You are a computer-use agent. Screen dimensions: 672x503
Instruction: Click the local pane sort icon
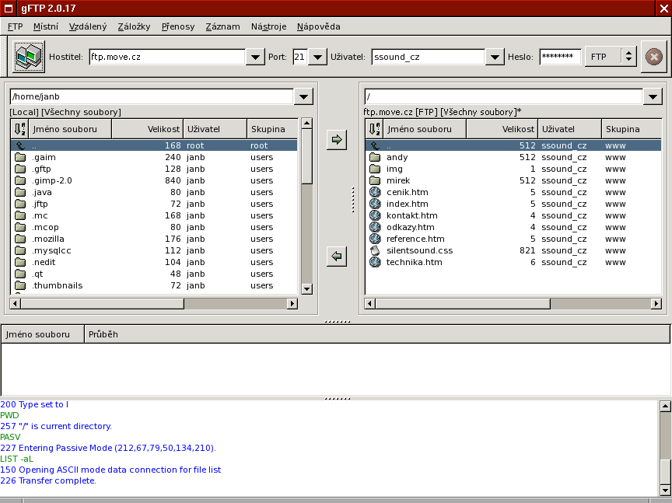(19, 129)
